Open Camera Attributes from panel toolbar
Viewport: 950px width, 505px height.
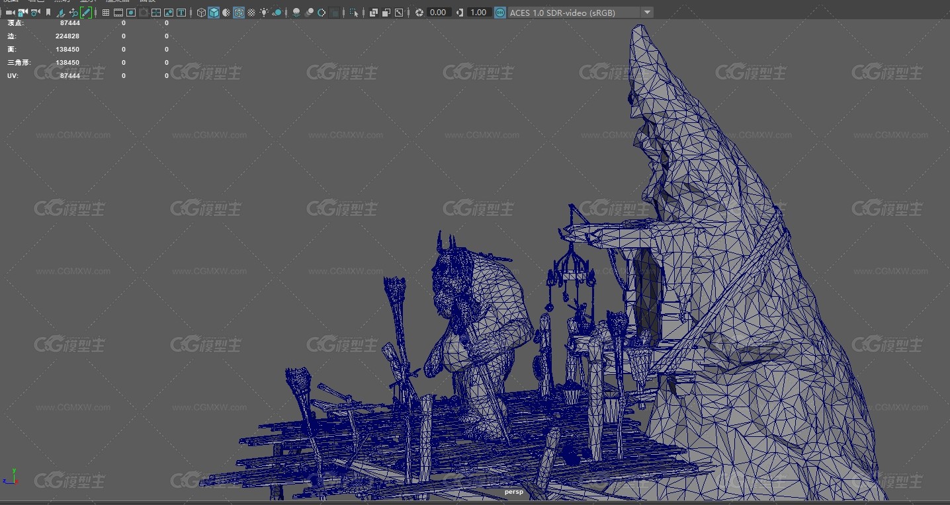pyautogui.click(x=35, y=13)
